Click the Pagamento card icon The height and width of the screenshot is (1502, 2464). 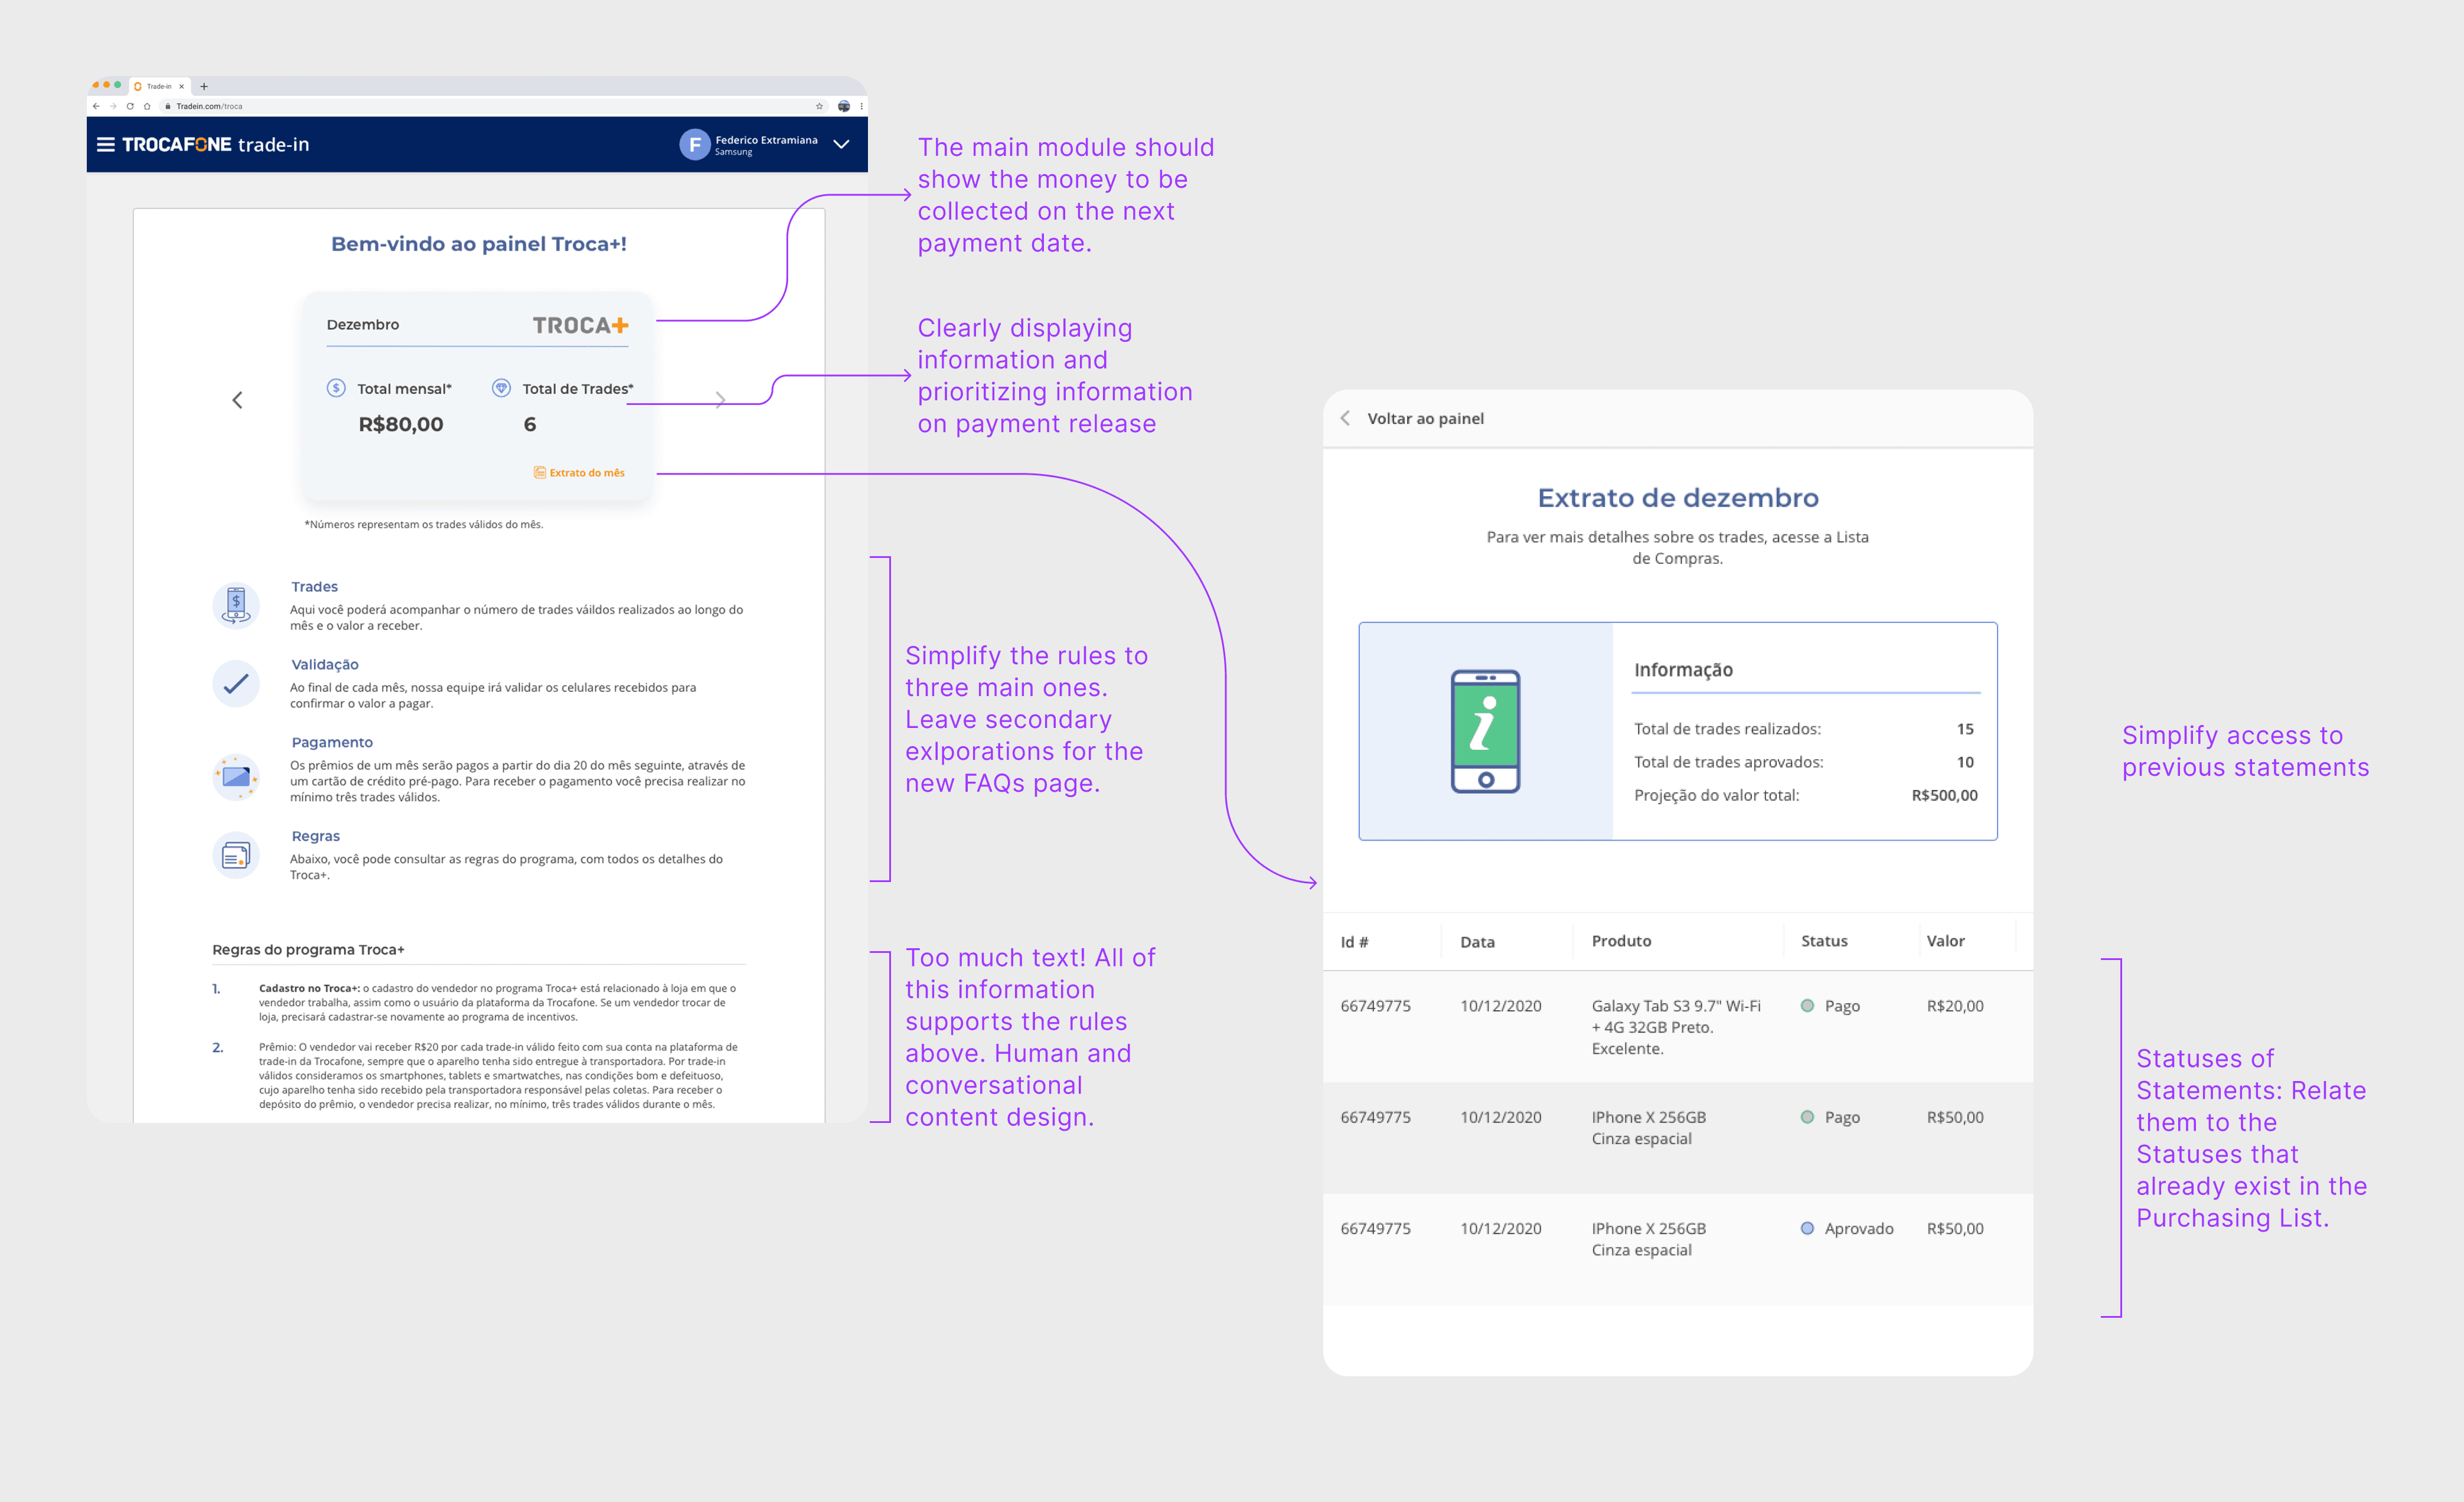(236, 777)
